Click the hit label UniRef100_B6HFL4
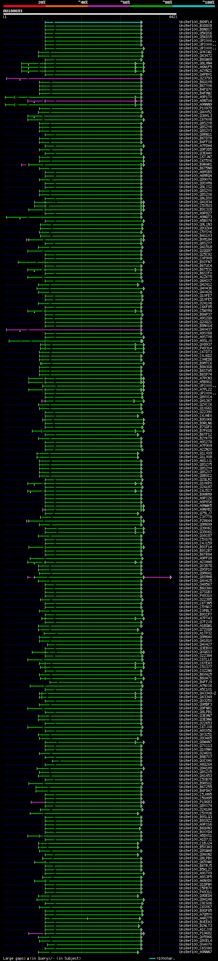The image size is (218, 961). [195, 22]
